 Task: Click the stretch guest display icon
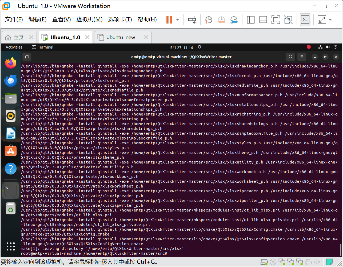322,19
